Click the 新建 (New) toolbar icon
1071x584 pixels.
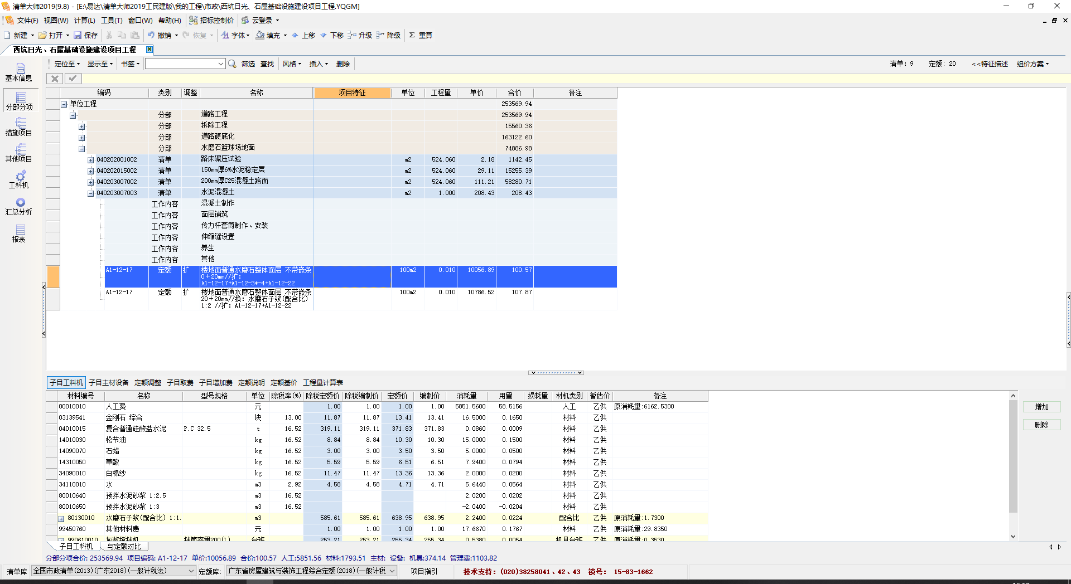[x=7, y=35]
